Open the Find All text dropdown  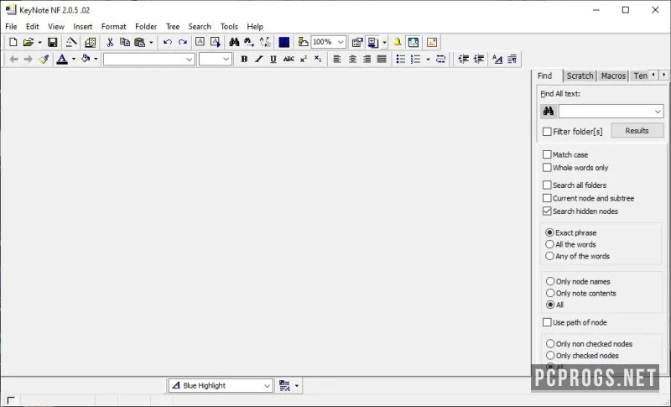658,112
